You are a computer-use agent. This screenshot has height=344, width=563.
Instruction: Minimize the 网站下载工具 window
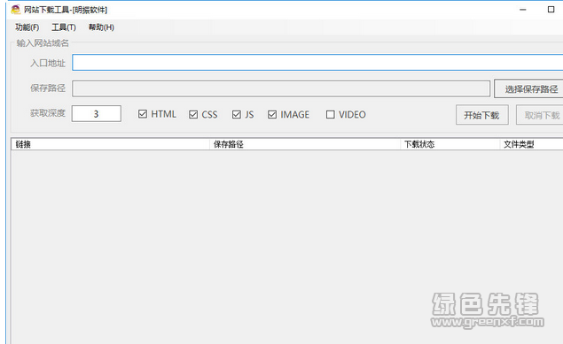pyautogui.click(x=523, y=10)
